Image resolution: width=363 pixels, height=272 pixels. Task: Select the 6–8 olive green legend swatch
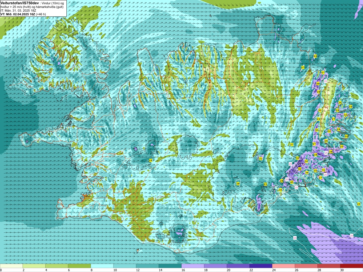click(x=79, y=266)
